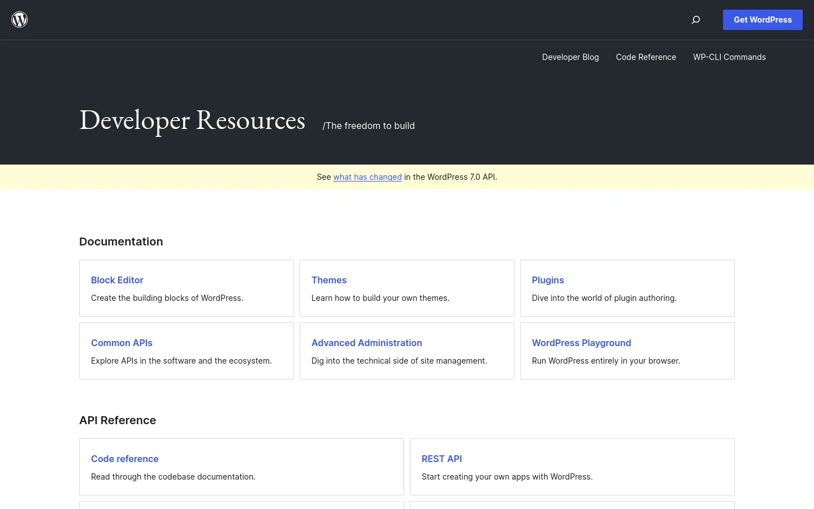Open the Code Reference menu item

[x=646, y=57]
